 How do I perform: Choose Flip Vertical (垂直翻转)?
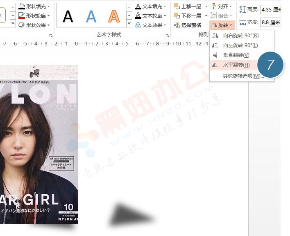(x=236, y=55)
